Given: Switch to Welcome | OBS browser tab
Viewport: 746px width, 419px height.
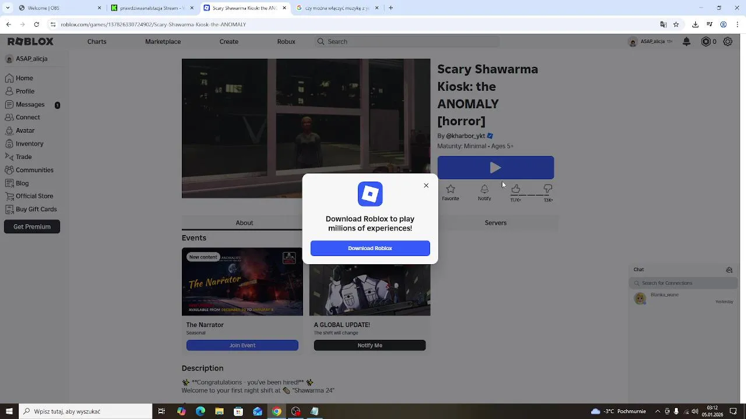Looking at the screenshot, I should (57, 8).
